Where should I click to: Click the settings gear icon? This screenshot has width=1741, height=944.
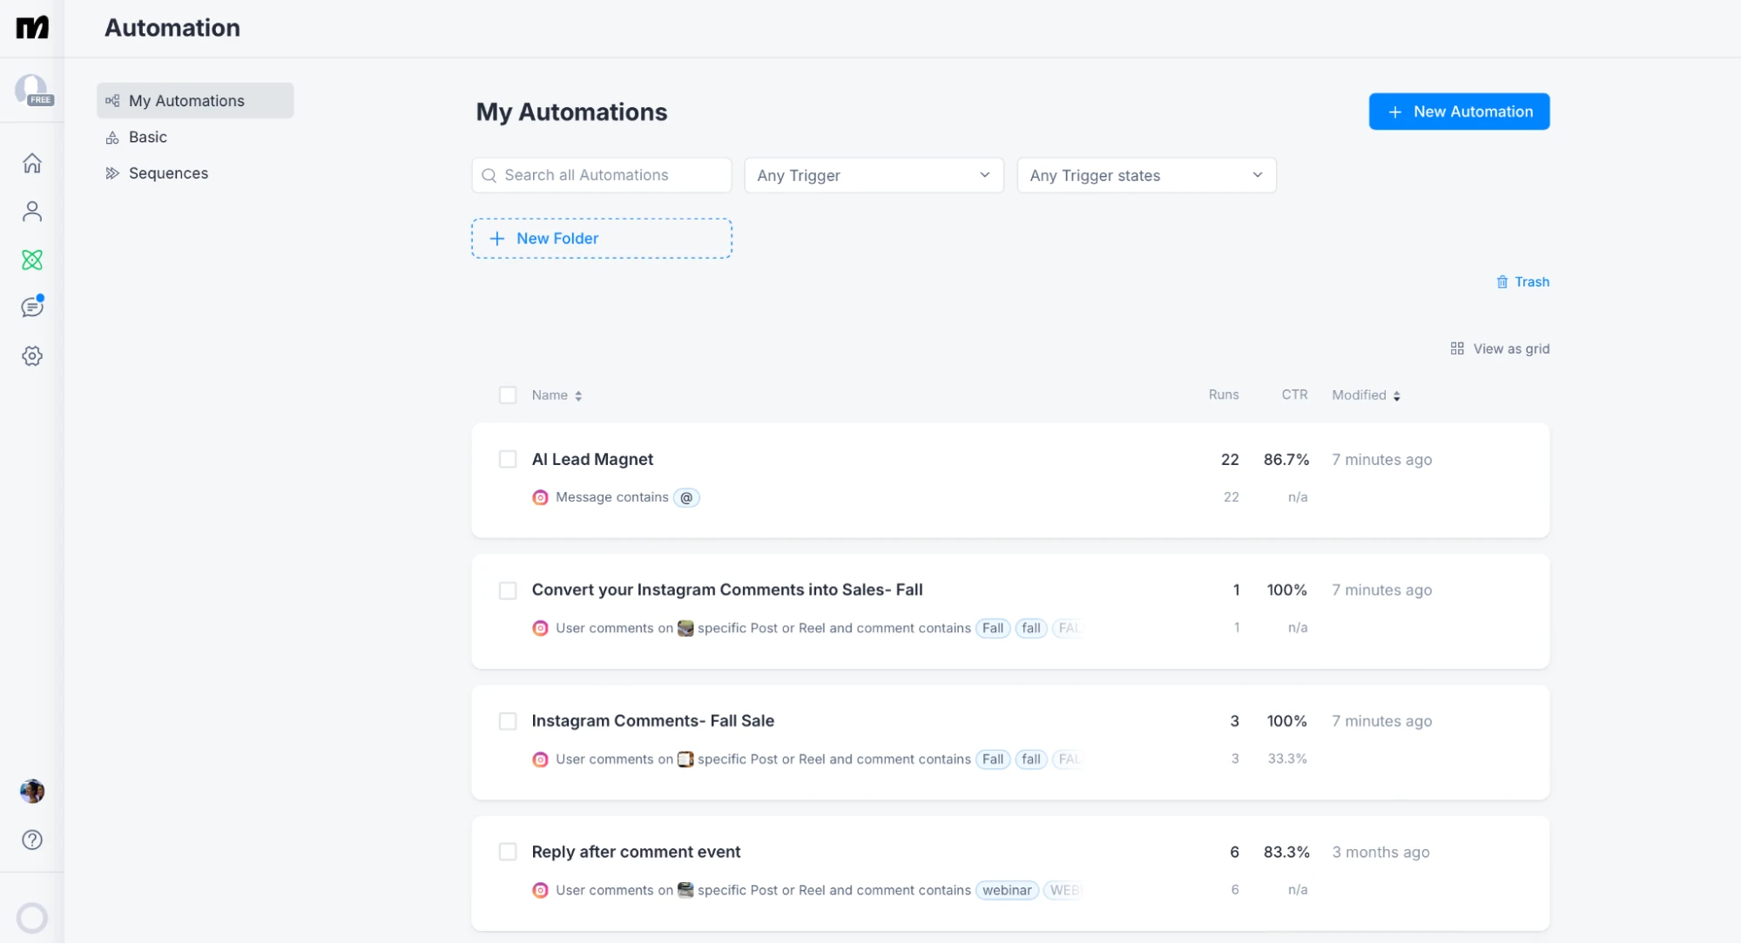pyautogui.click(x=32, y=356)
